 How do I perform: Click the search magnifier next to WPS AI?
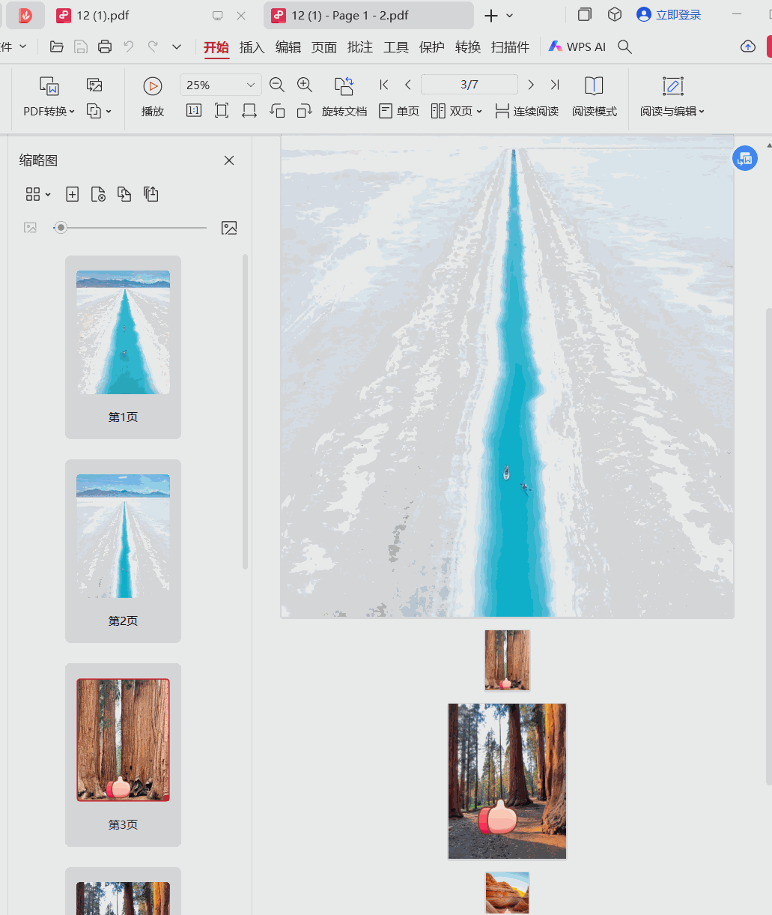[624, 47]
